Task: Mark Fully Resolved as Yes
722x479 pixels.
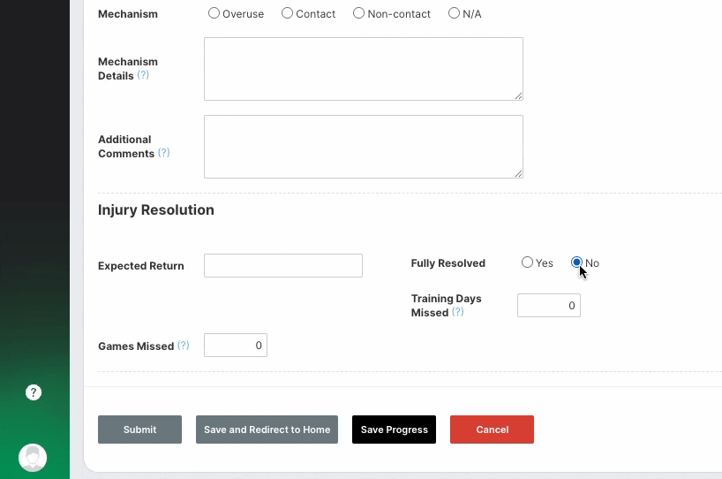Action: [527, 262]
